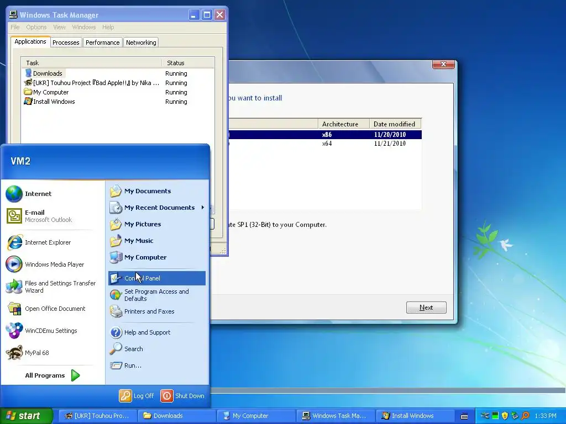Select the x86 edition row
Viewport: 566px width, 424px height.
(325, 135)
